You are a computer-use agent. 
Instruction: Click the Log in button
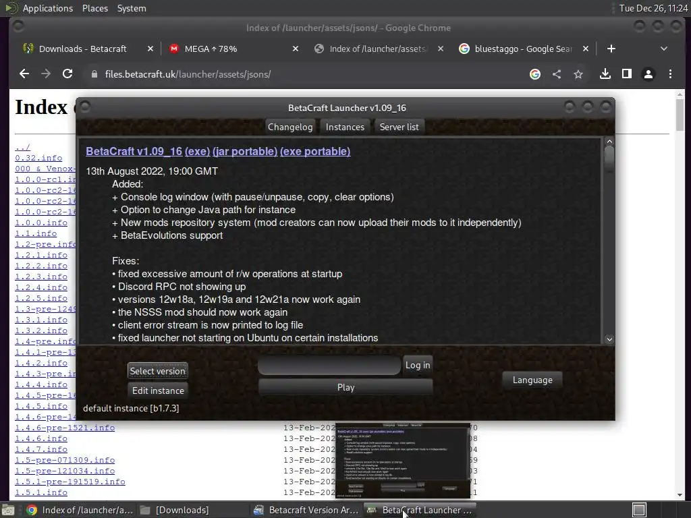418,365
